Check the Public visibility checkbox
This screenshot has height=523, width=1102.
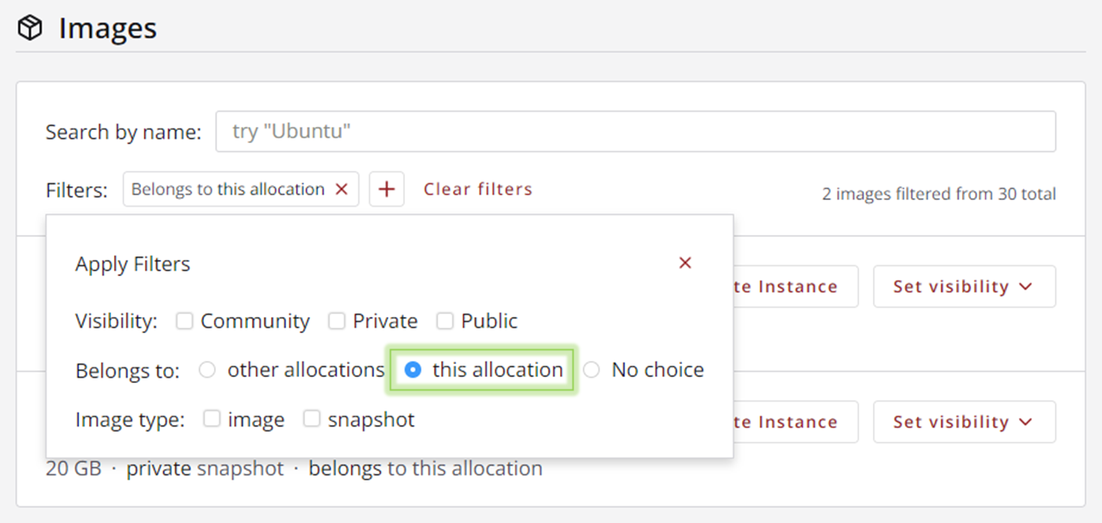[445, 322]
